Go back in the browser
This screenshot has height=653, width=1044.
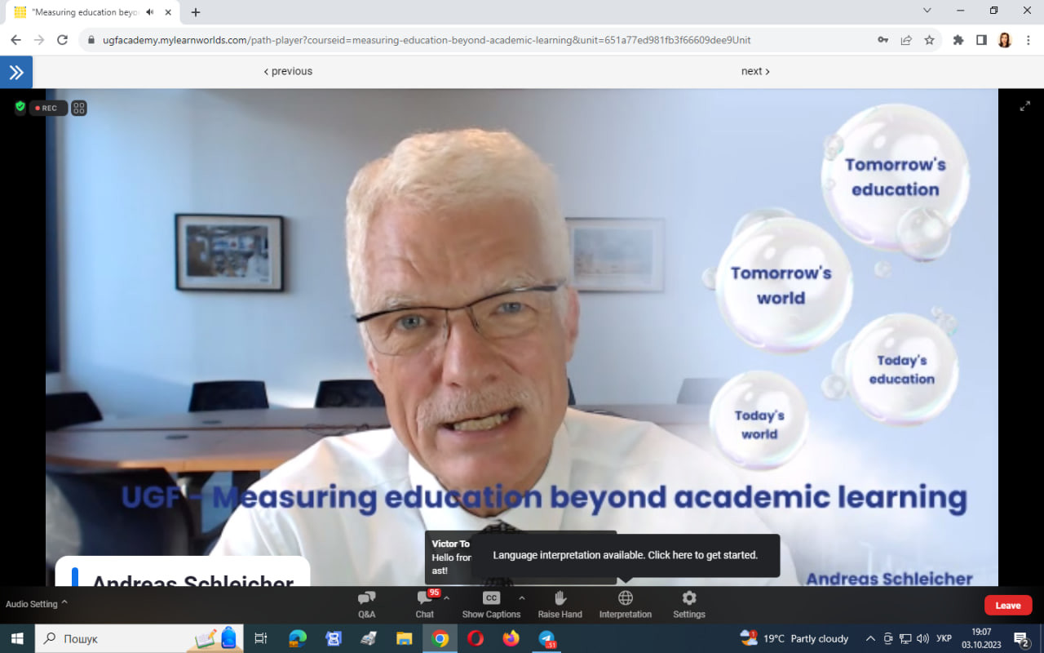pos(15,40)
